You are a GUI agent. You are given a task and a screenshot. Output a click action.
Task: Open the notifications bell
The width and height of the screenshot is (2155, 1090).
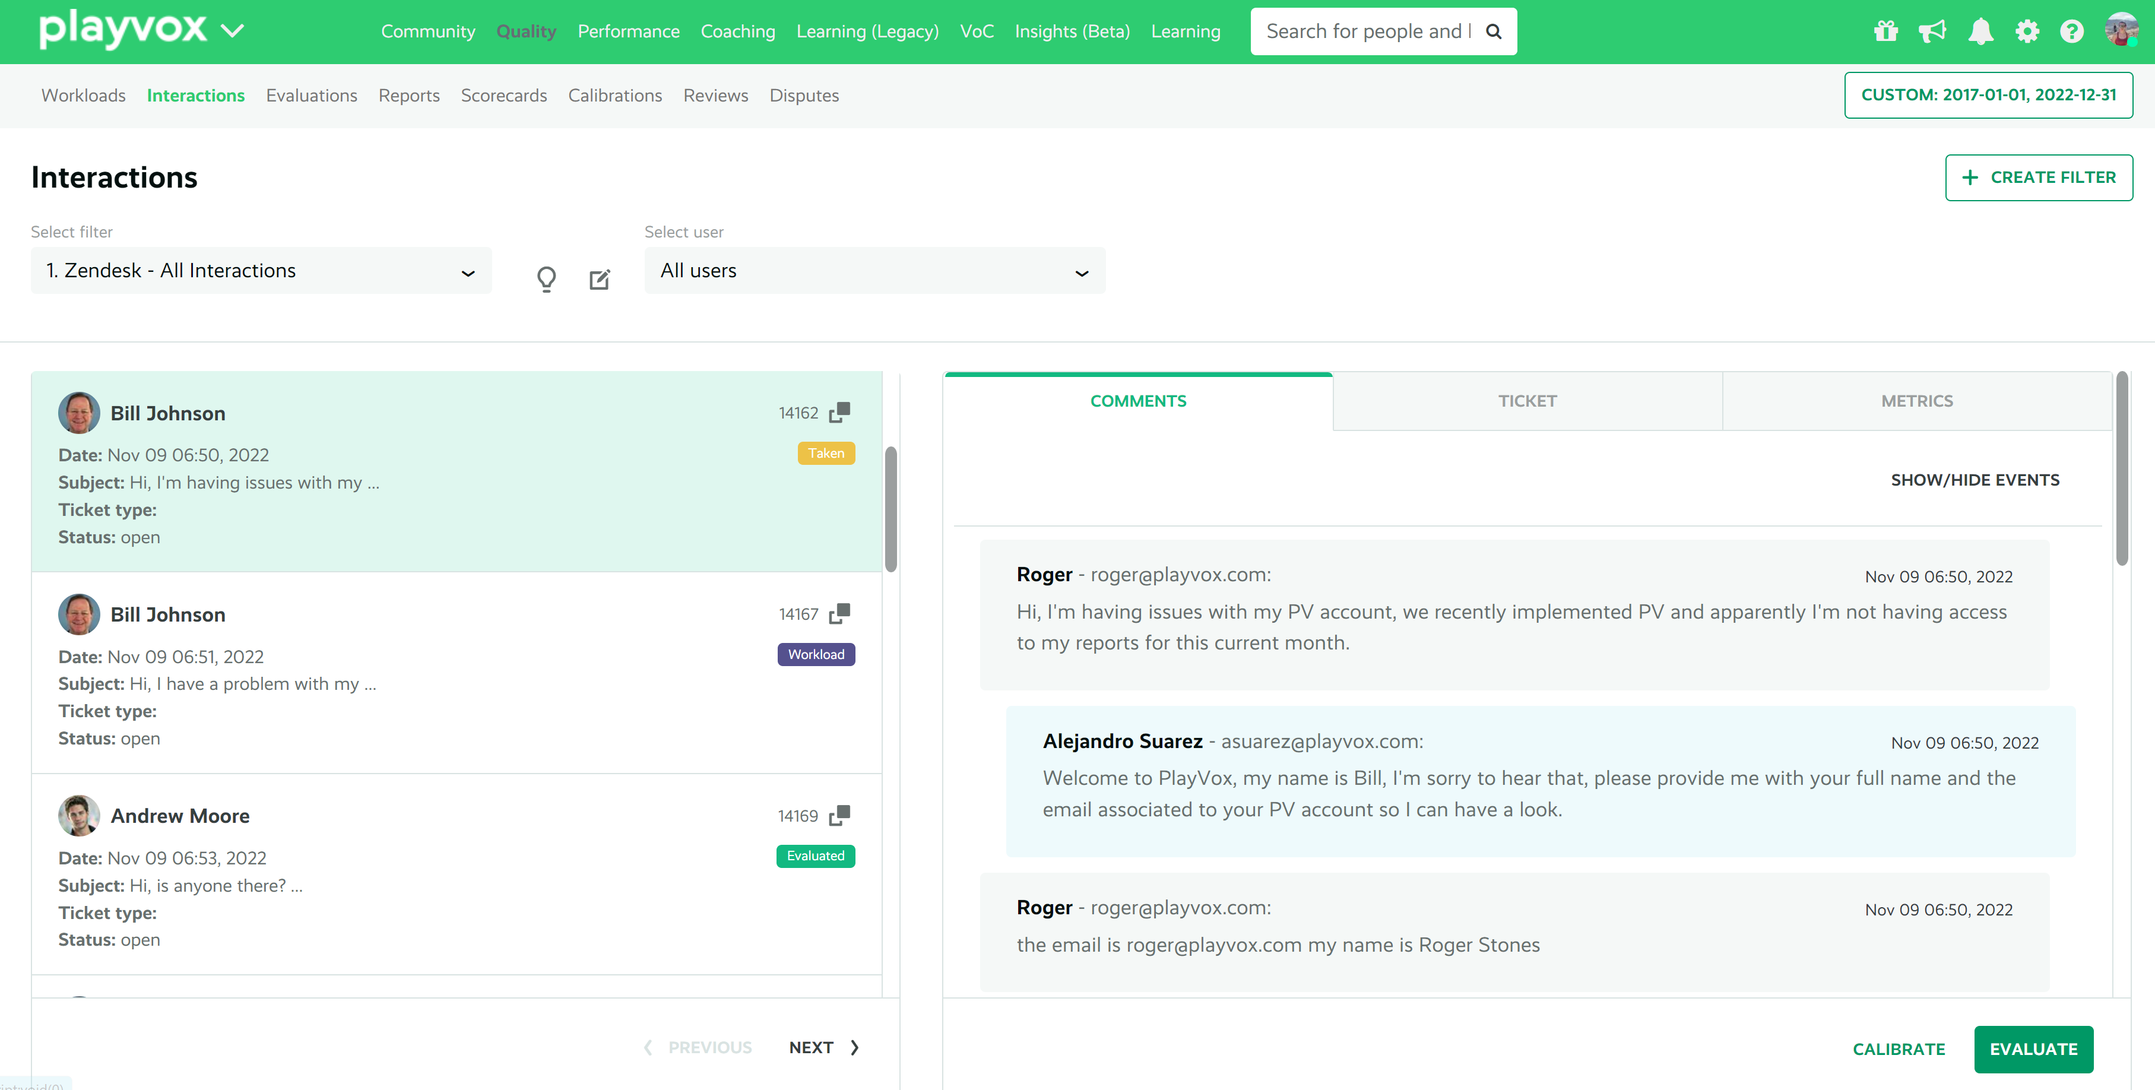pos(1981,31)
